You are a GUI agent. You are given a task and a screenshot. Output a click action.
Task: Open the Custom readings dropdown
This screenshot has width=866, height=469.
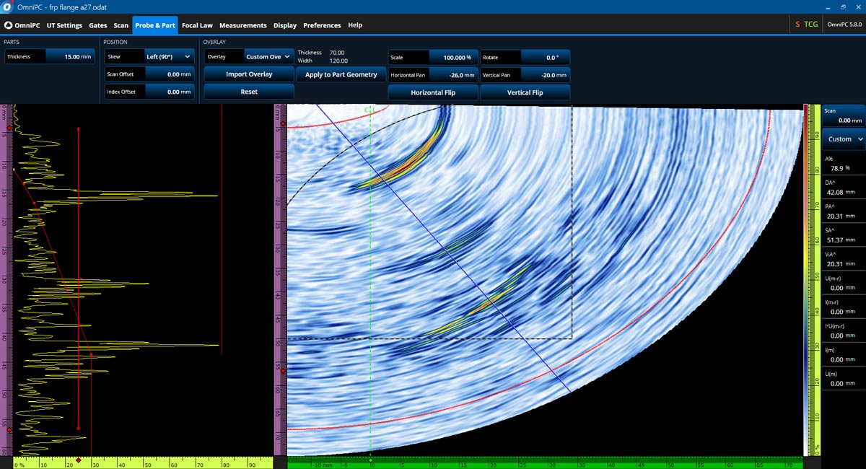click(x=844, y=139)
